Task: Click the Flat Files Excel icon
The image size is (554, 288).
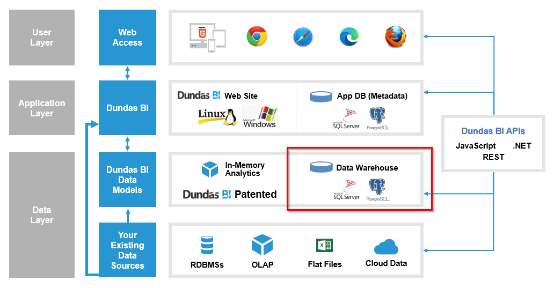Action: [324, 245]
